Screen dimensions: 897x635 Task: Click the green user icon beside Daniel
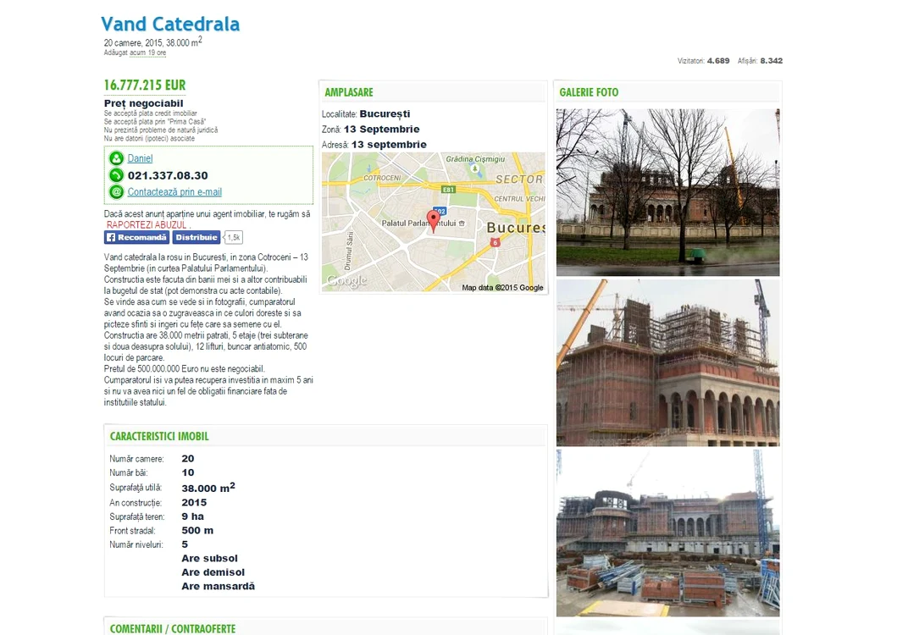click(116, 158)
